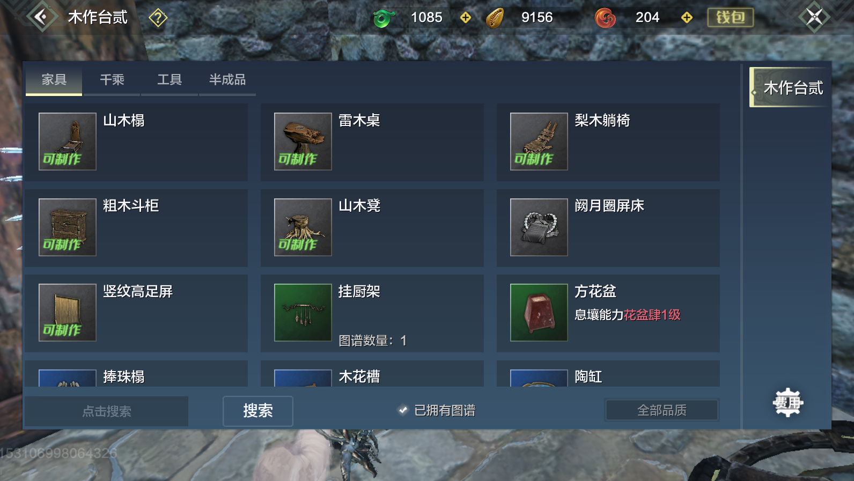Click the 搜索 button
This screenshot has width=854, height=481.
click(258, 411)
